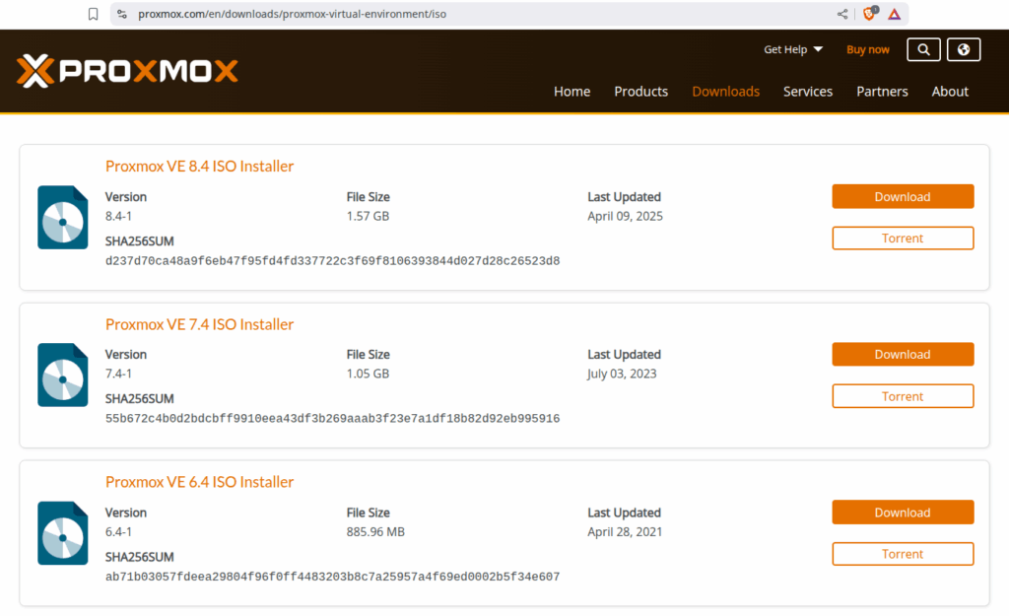Click the date April 09, 2025
The height and width of the screenshot is (616, 1009).
[x=625, y=216]
